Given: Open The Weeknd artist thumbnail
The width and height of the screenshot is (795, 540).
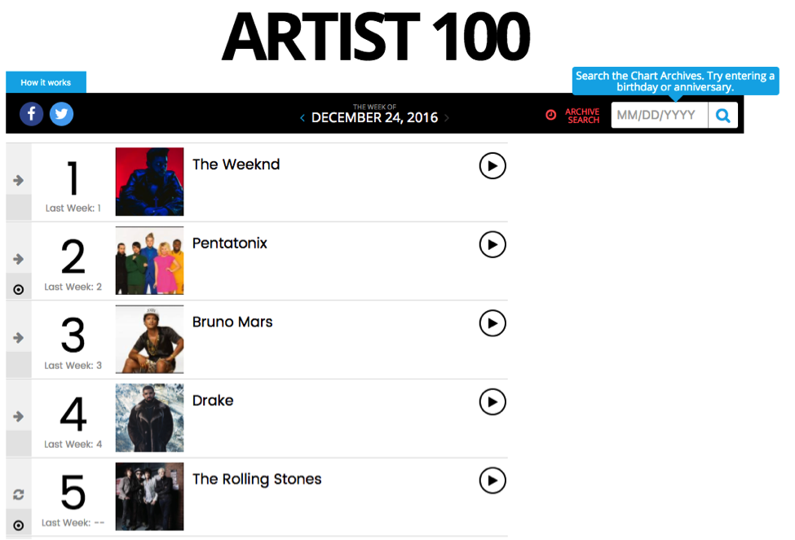Looking at the screenshot, I should pyautogui.click(x=149, y=182).
